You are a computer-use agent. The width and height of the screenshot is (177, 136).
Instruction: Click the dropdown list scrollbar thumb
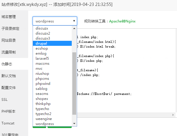tap(74, 83)
